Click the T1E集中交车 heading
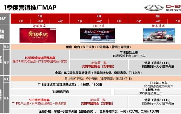This screenshot has height=114, width=181. pyautogui.click(x=158, y=83)
